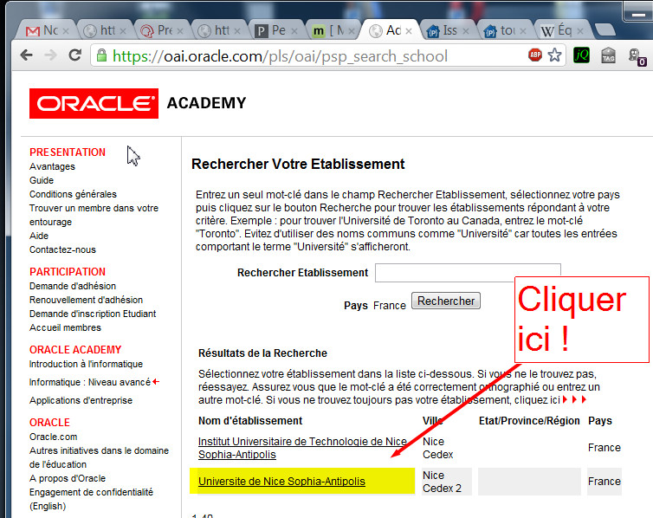The height and width of the screenshot is (518, 653).
Task: Click the browser forward arrow
Action: 51,55
